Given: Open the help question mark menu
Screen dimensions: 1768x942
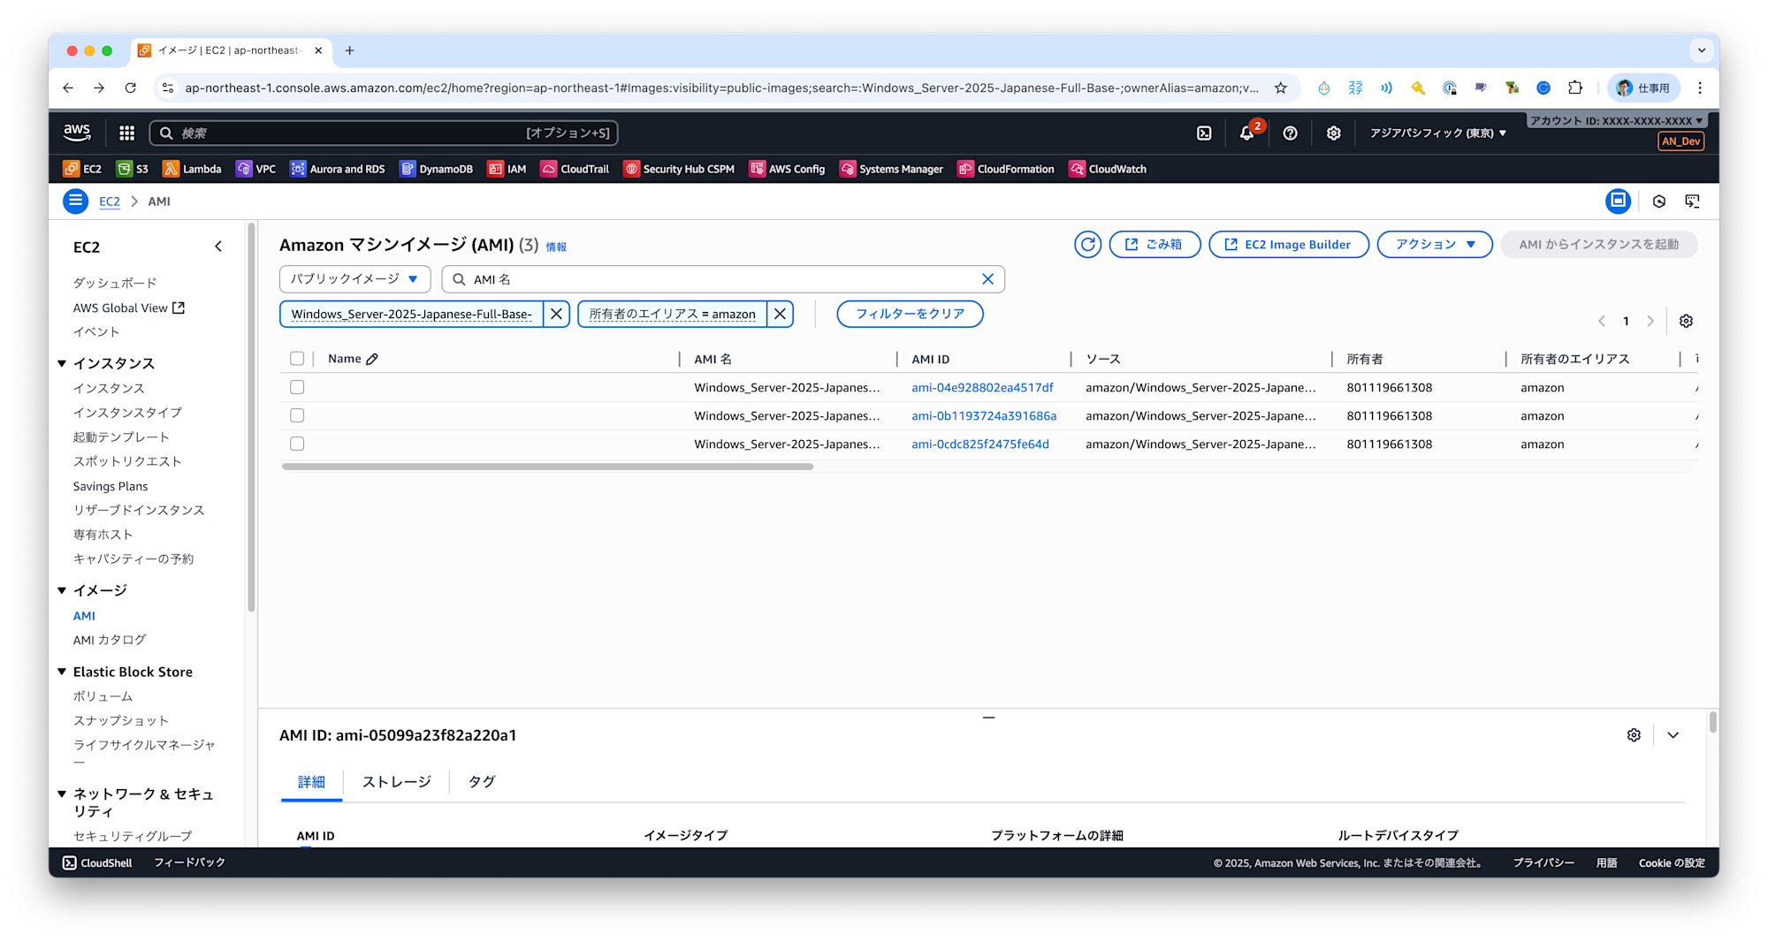Looking at the screenshot, I should click(1290, 133).
